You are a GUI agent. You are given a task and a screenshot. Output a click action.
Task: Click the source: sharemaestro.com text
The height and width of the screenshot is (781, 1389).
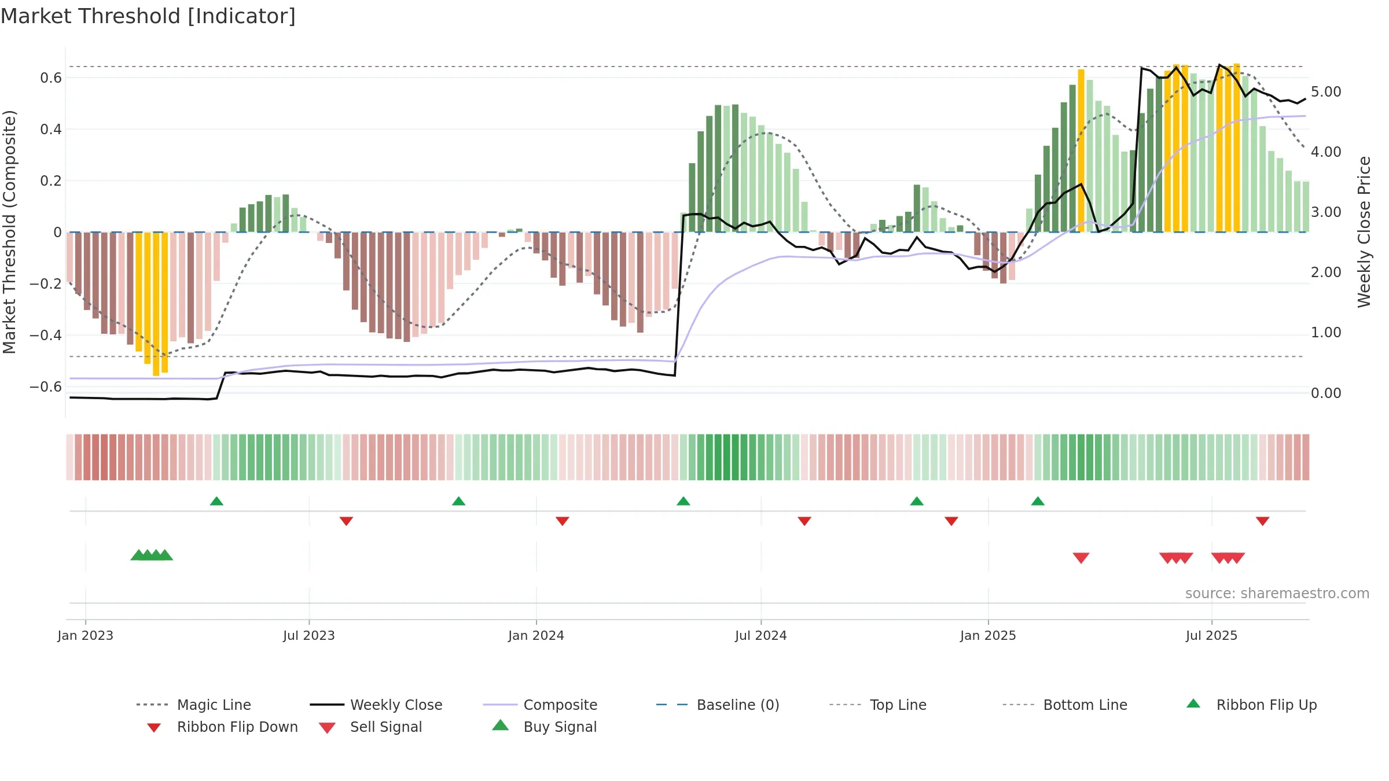1277,594
